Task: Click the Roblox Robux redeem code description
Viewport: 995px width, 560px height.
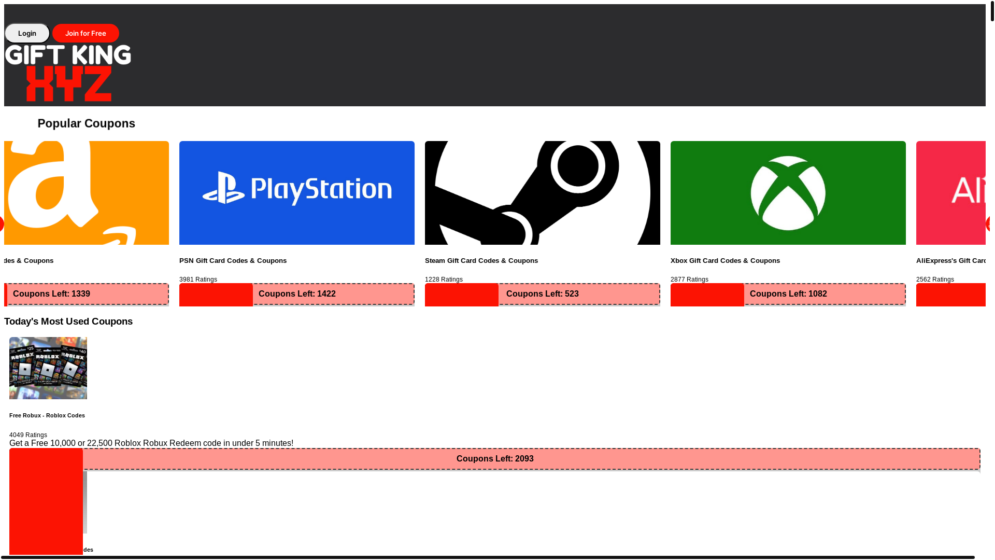Action: pyautogui.click(x=151, y=443)
